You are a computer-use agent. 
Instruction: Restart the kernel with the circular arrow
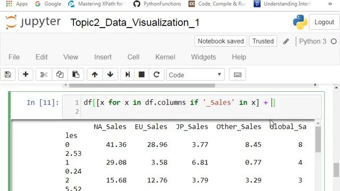(157, 74)
